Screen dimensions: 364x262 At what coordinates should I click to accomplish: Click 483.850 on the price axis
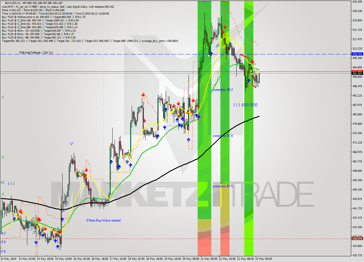coord(357,114)
